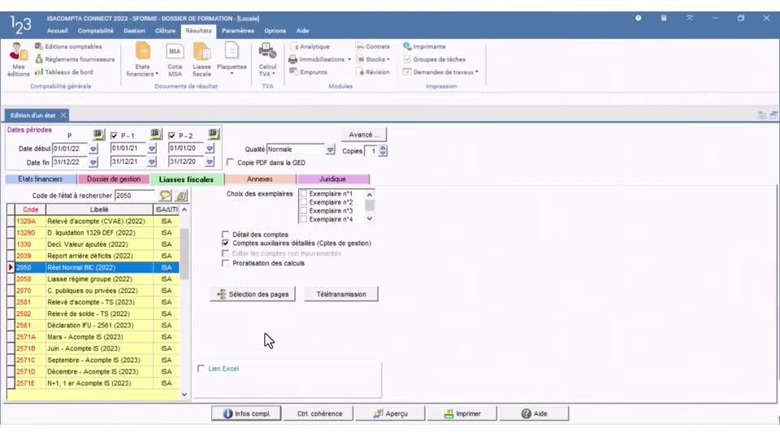Click the P-1 period calendar icon
The width and height of the screenshot is (780, 436).
point(156,134)
